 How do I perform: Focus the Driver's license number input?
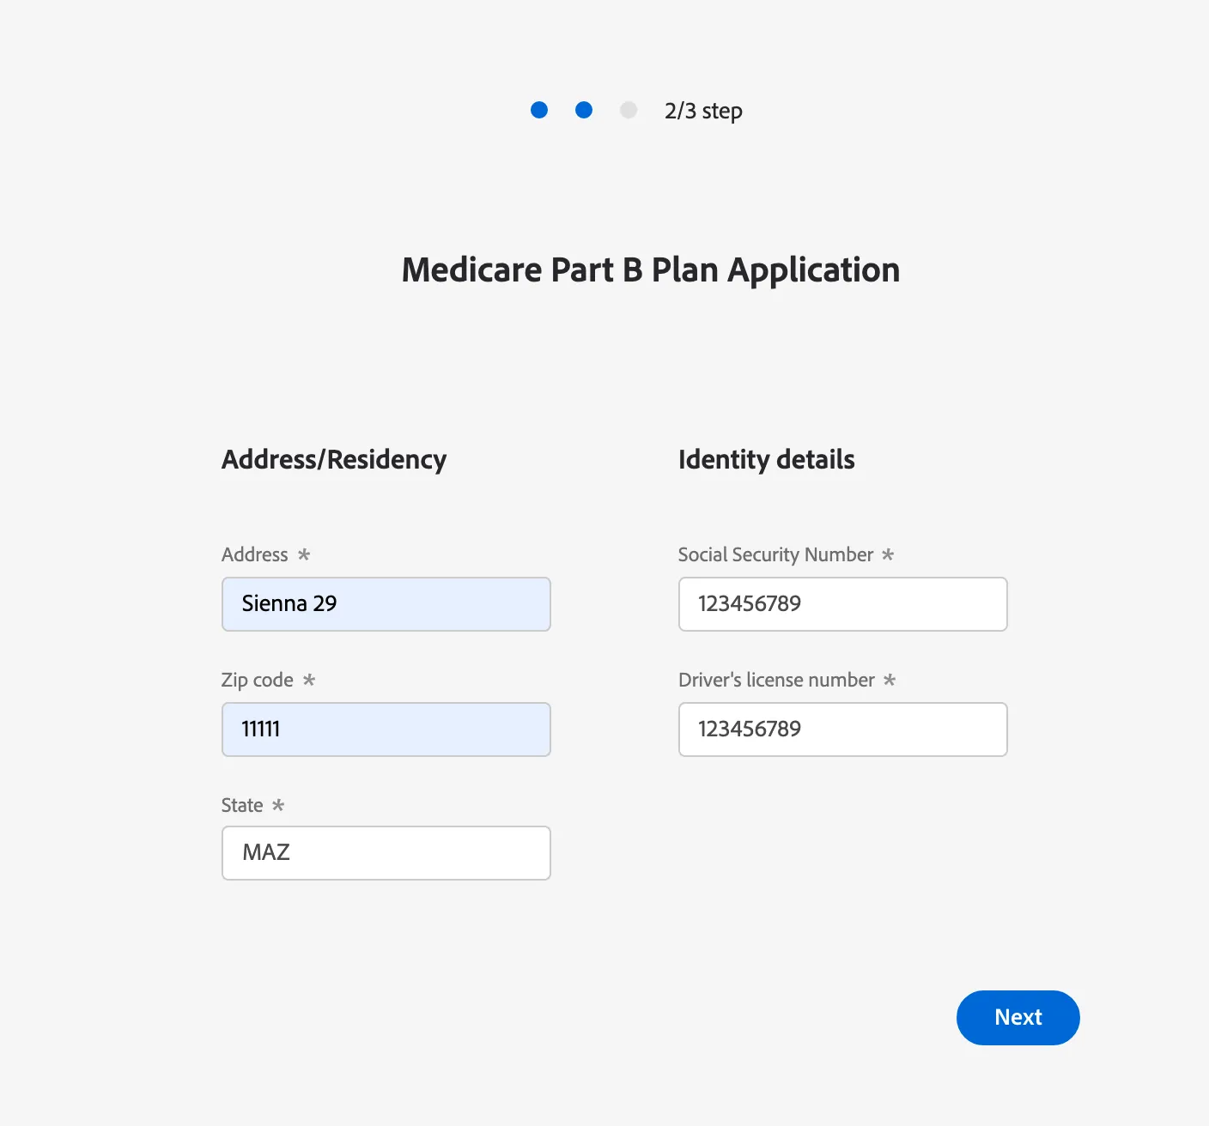pyautogui.click(x=843, y=729)
